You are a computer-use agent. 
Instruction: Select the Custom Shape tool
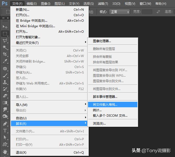[x=5, y=144]
